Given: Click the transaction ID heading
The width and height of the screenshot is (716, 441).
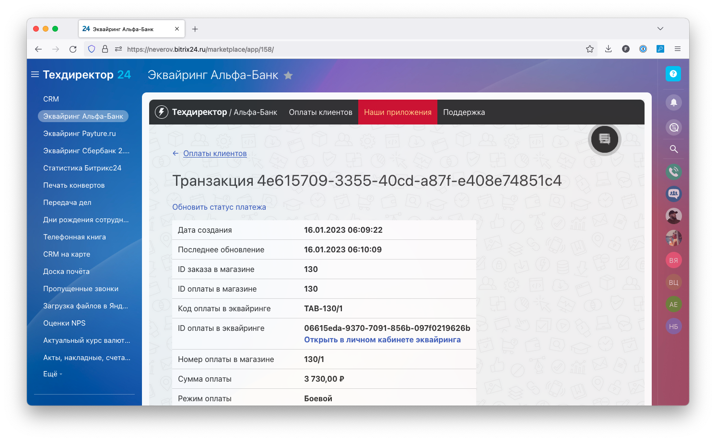Looking at the screenshot, I should point(367,181).
